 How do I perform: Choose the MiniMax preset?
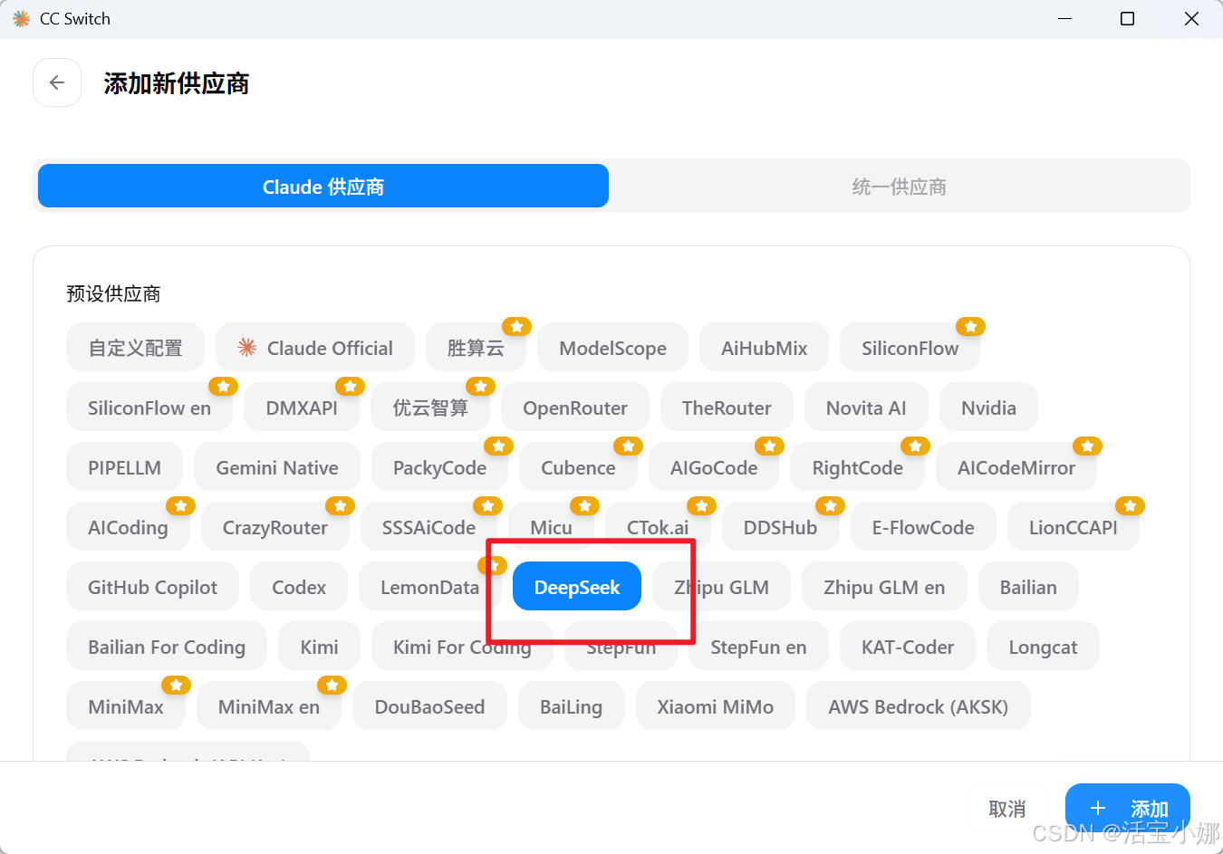pos(126,706)
